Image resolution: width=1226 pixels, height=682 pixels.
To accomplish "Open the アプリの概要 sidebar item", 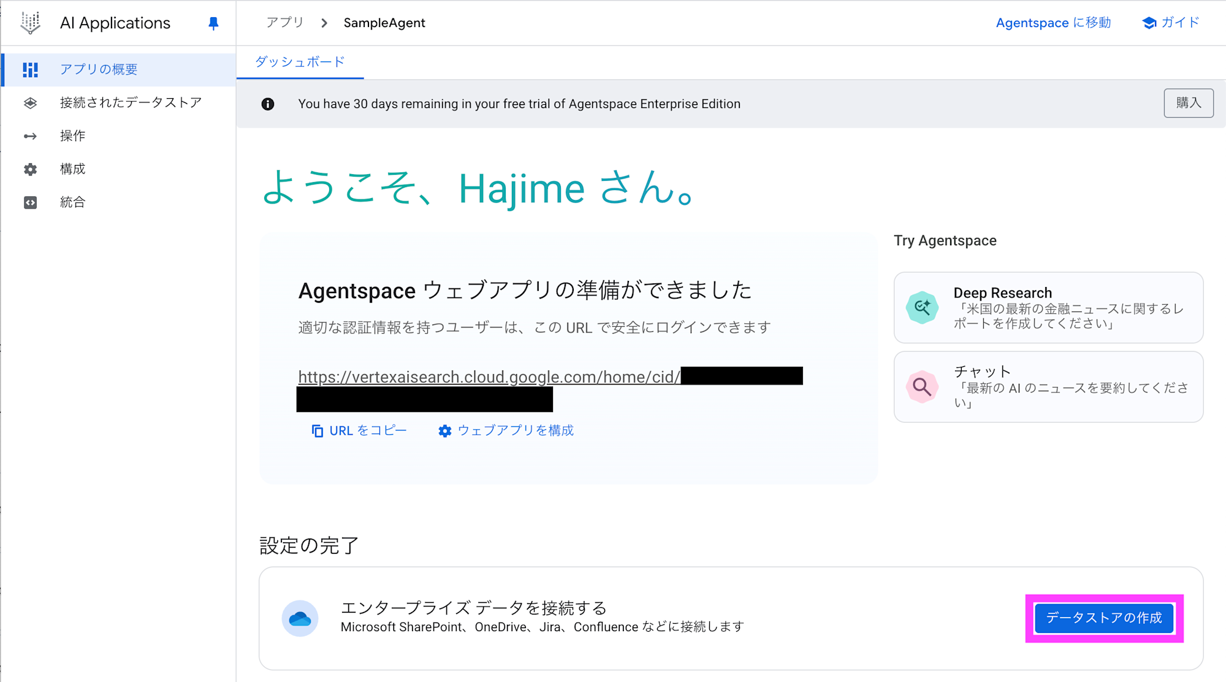I will coord(119,69).
